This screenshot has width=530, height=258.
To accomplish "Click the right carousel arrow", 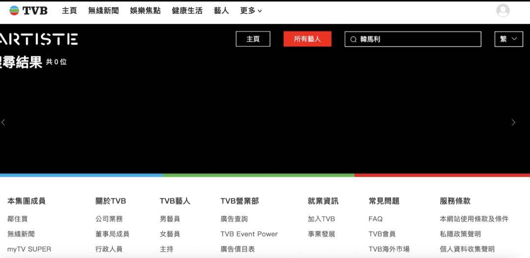I will [513, 122].
